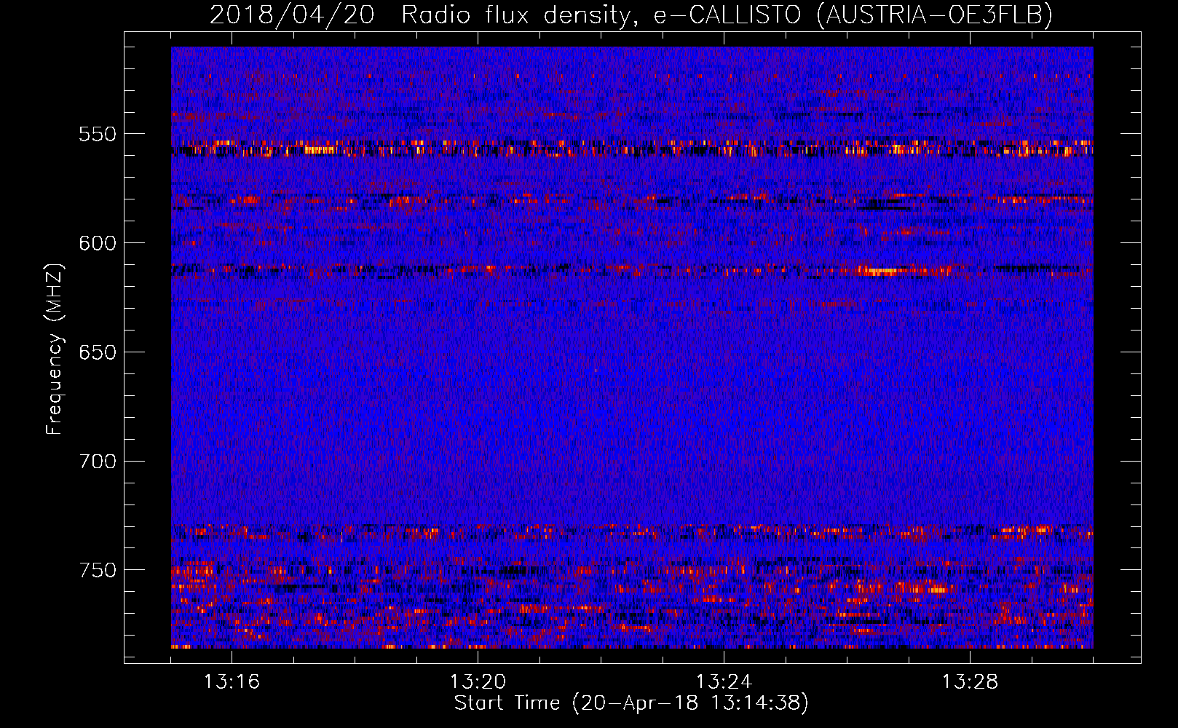Click the 550 frequency tick label

(x=98, y=134)
